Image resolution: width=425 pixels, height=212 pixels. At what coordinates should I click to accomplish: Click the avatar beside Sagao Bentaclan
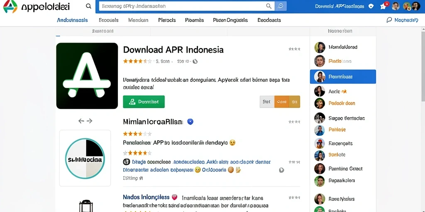point(320,118)
